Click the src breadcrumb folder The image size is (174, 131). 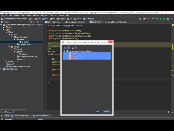31,19
